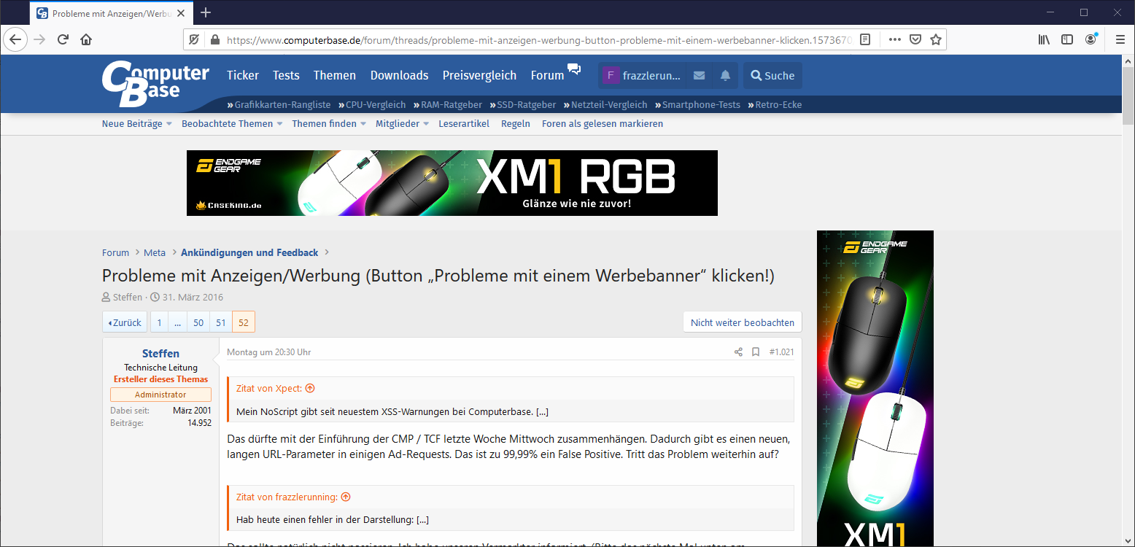Open Firefox account avatar icon
Viewport: 1135px width, 547px height.
pyautogui.click(x=1091, y=39)
